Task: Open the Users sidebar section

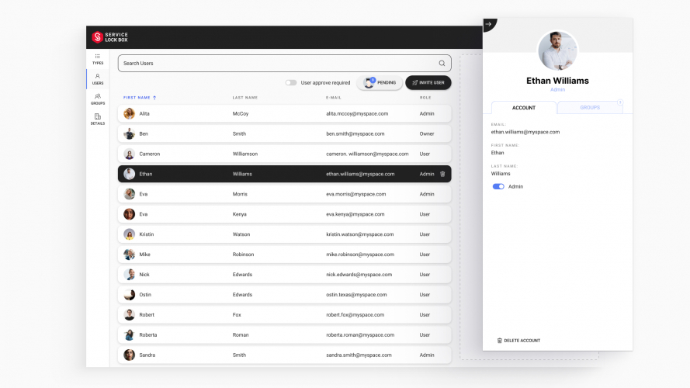Action: (97, 78)
